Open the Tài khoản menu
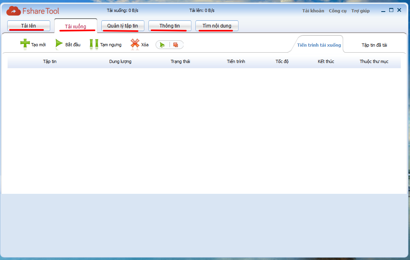 click(x=313, y=11)
